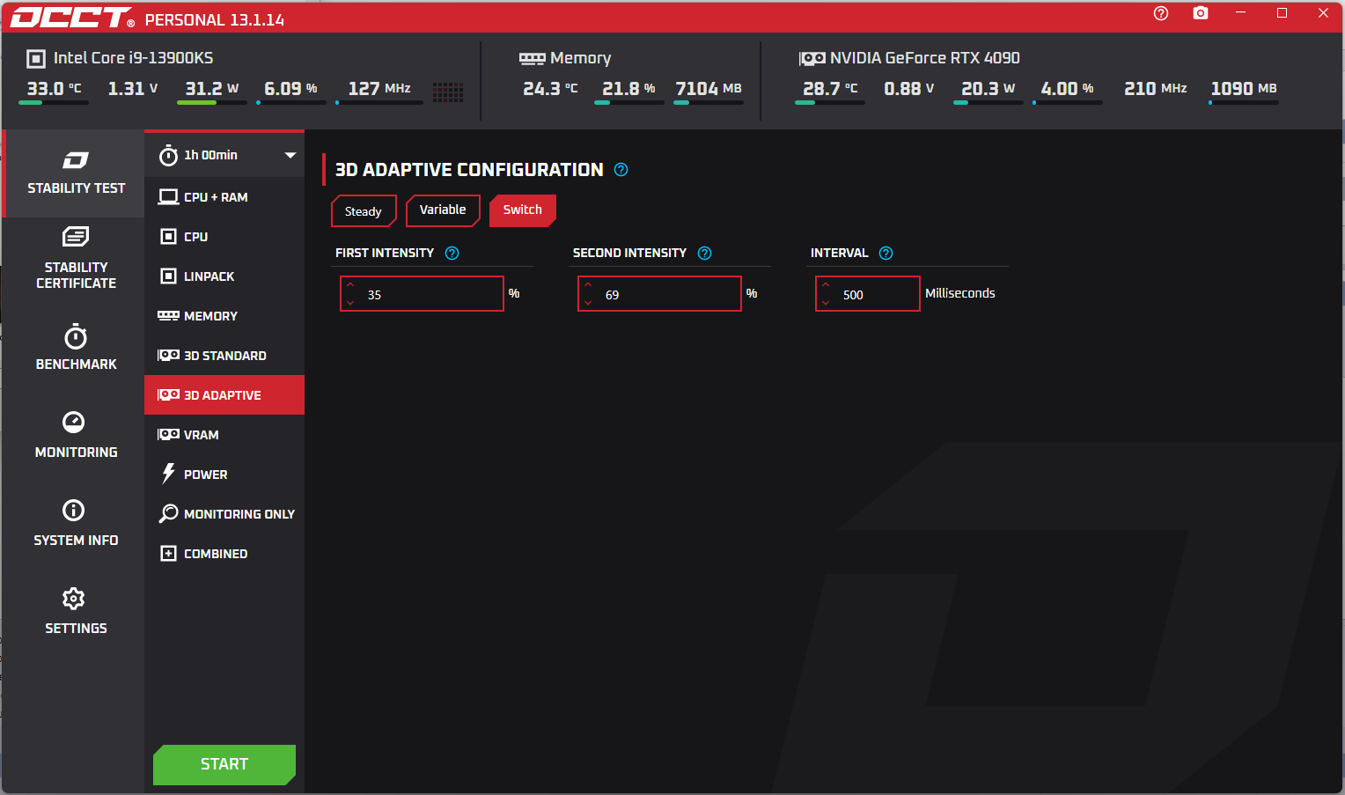Screen dimensions: 1345x795
Task: Select the Monitoring Only option
Action: pos(224,514)
